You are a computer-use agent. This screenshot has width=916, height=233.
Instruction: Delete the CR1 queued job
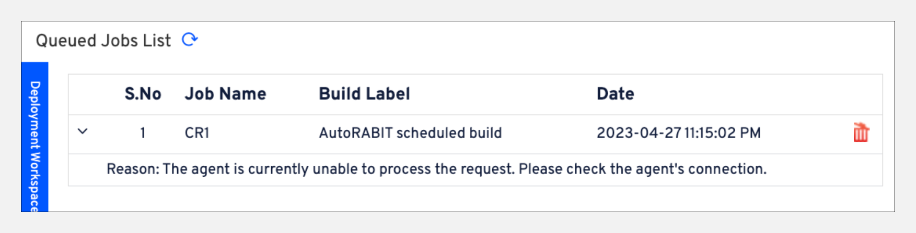pyautogui.click(x=861, y=133)
